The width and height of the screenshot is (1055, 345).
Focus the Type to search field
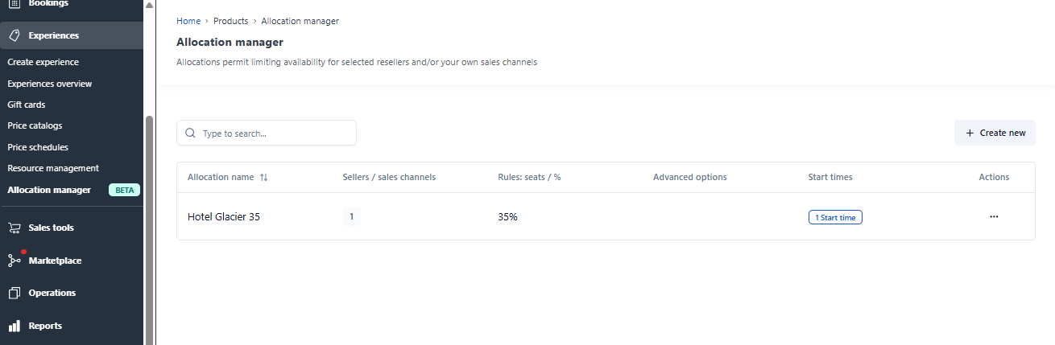[x=274, y=133]
